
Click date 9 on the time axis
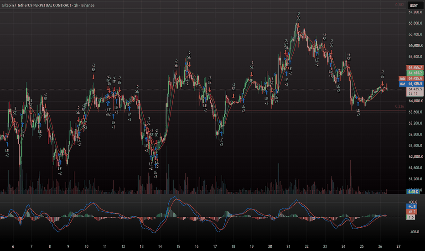(68, 246)
